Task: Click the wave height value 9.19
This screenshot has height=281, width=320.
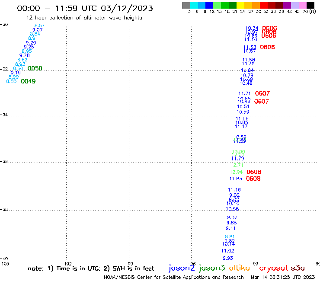Action: pyautogui.click(x=16, y=73)
